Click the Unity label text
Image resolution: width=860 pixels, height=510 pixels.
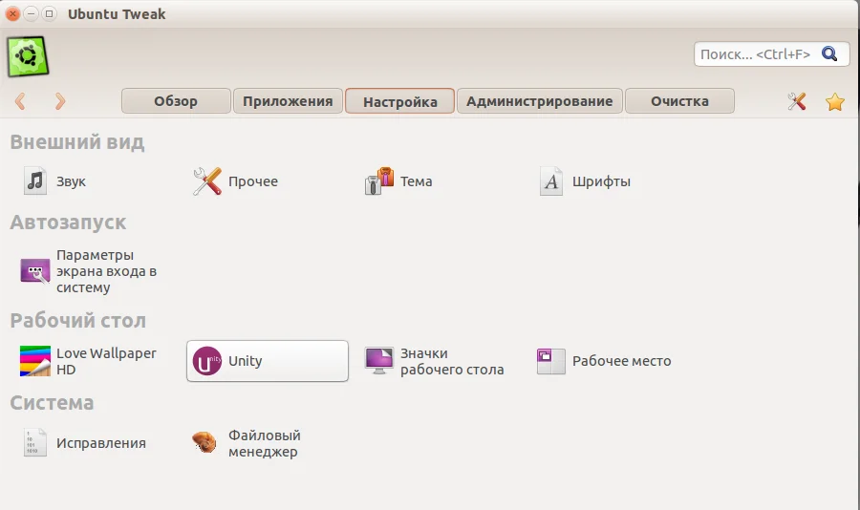(246, 361)
